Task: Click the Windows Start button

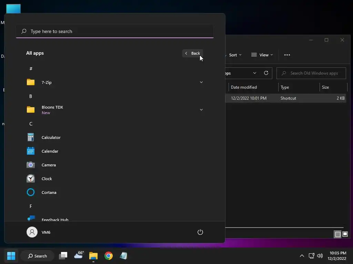Action: (x=11, y=256)
